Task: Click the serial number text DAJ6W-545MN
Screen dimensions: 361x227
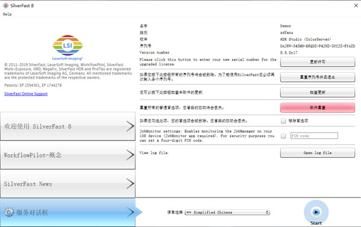Action: click(318, 46)
